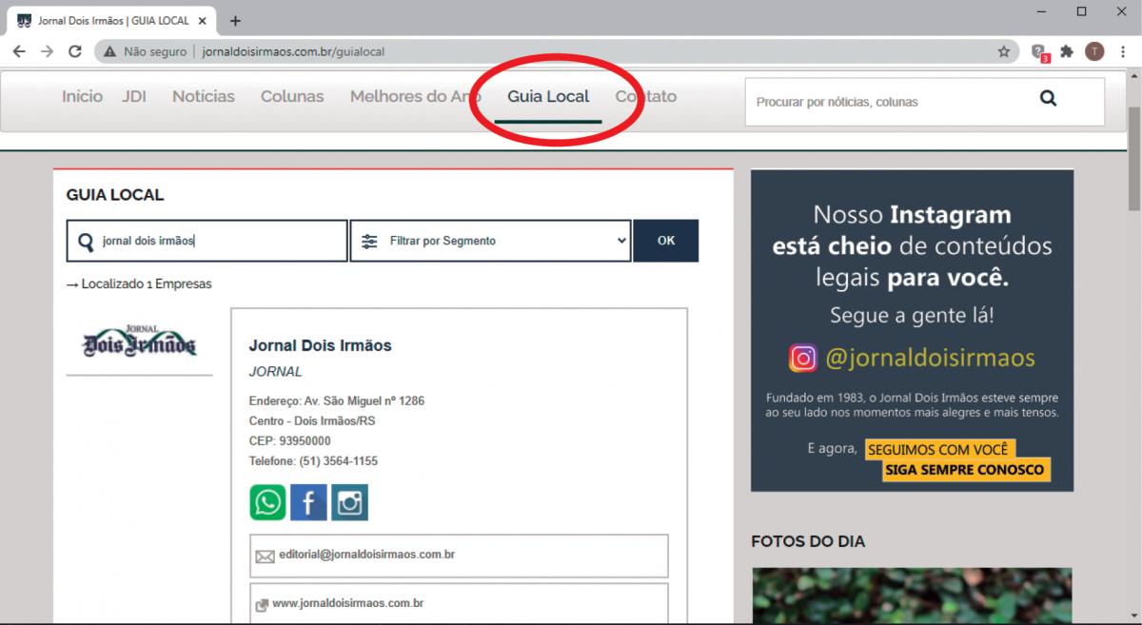Click the FOTOS DO DIA heading
This screenshot has height=625, width=1142.
coord(808,541)
